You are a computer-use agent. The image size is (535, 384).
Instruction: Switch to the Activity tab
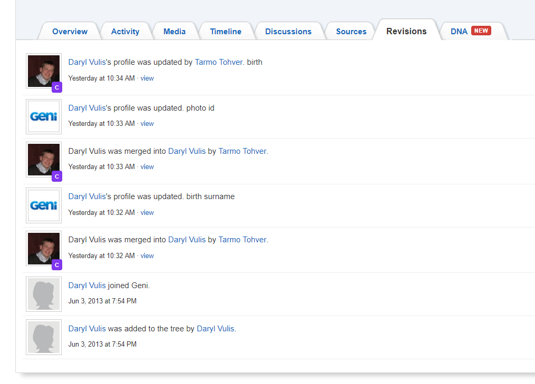pos(125,32)
